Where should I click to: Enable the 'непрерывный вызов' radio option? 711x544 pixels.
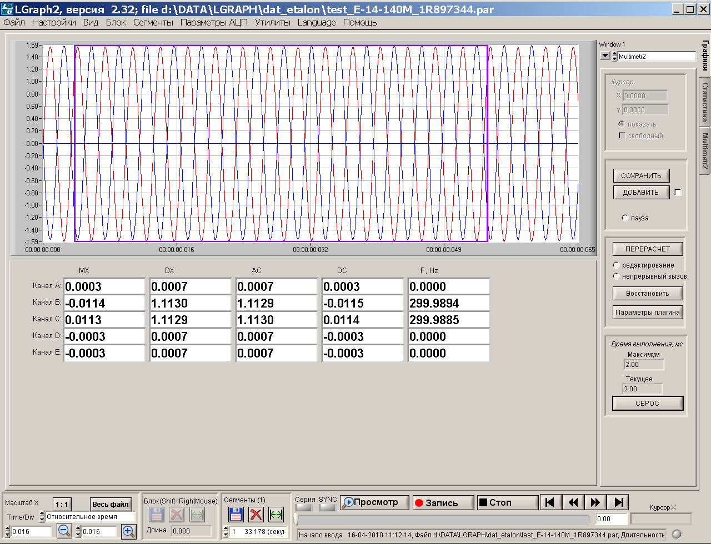click(x=616, y=276)
